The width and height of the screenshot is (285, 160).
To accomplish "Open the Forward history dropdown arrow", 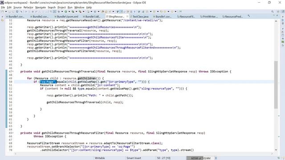I will (175, 12).
